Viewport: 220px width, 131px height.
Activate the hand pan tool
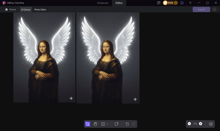tap(95, 124)
